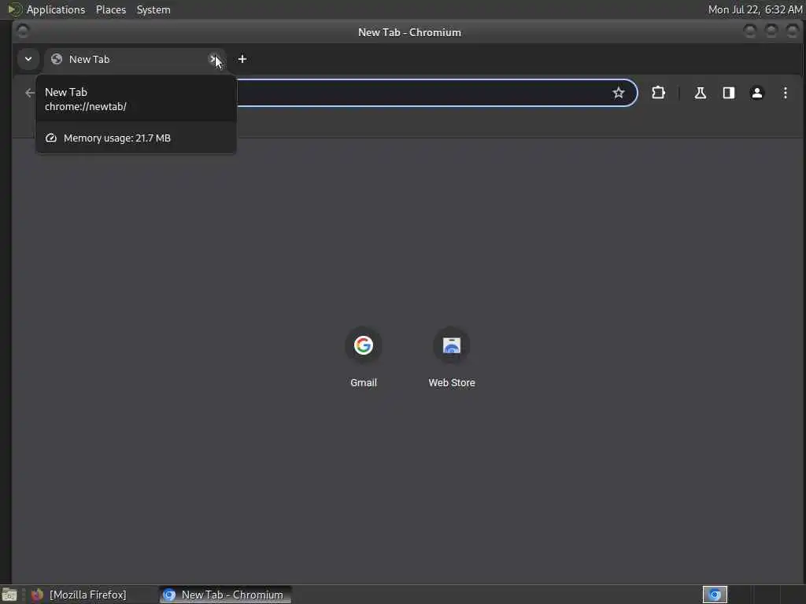Open the profile avatar menu
The height and width of the screenshot is (604, 806).
[756, 93]
